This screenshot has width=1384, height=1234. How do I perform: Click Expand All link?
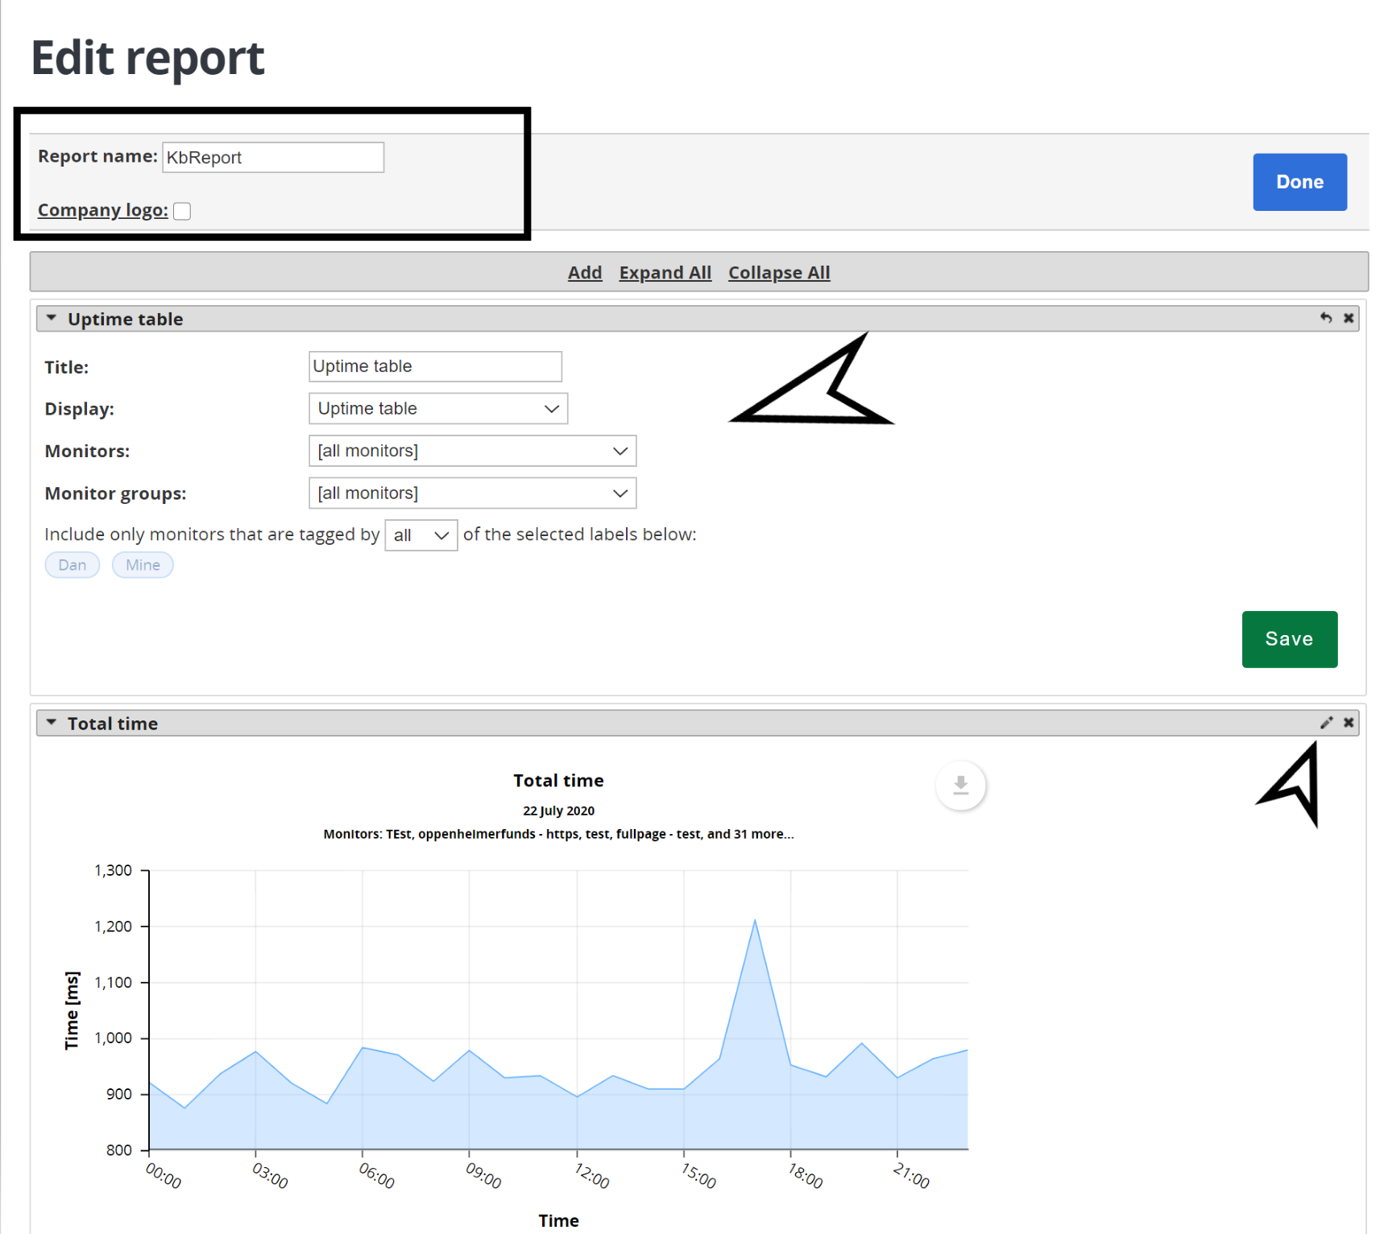click(x=665, y=273)
